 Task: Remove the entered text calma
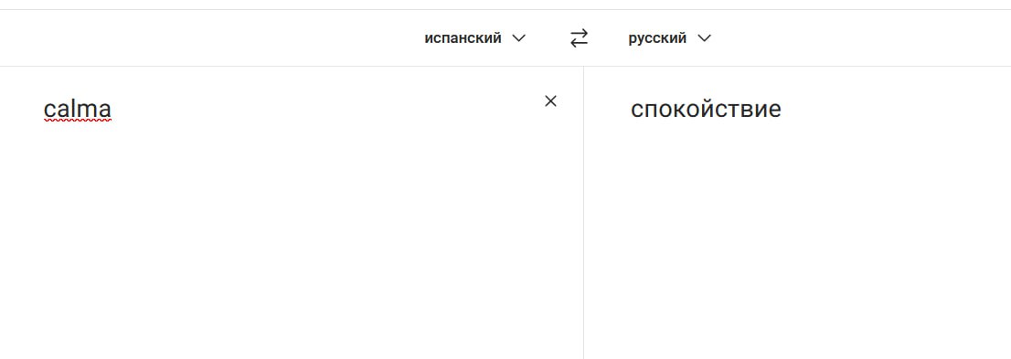[550, 101]
